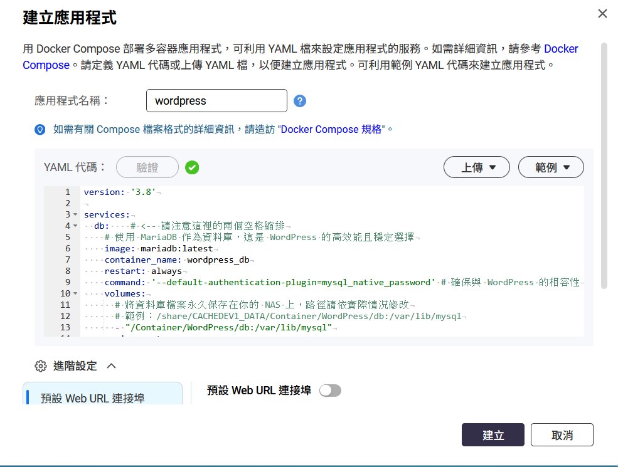The image size is (618, 467).
Task: Fold the db block at line 4
Action: 75,226
